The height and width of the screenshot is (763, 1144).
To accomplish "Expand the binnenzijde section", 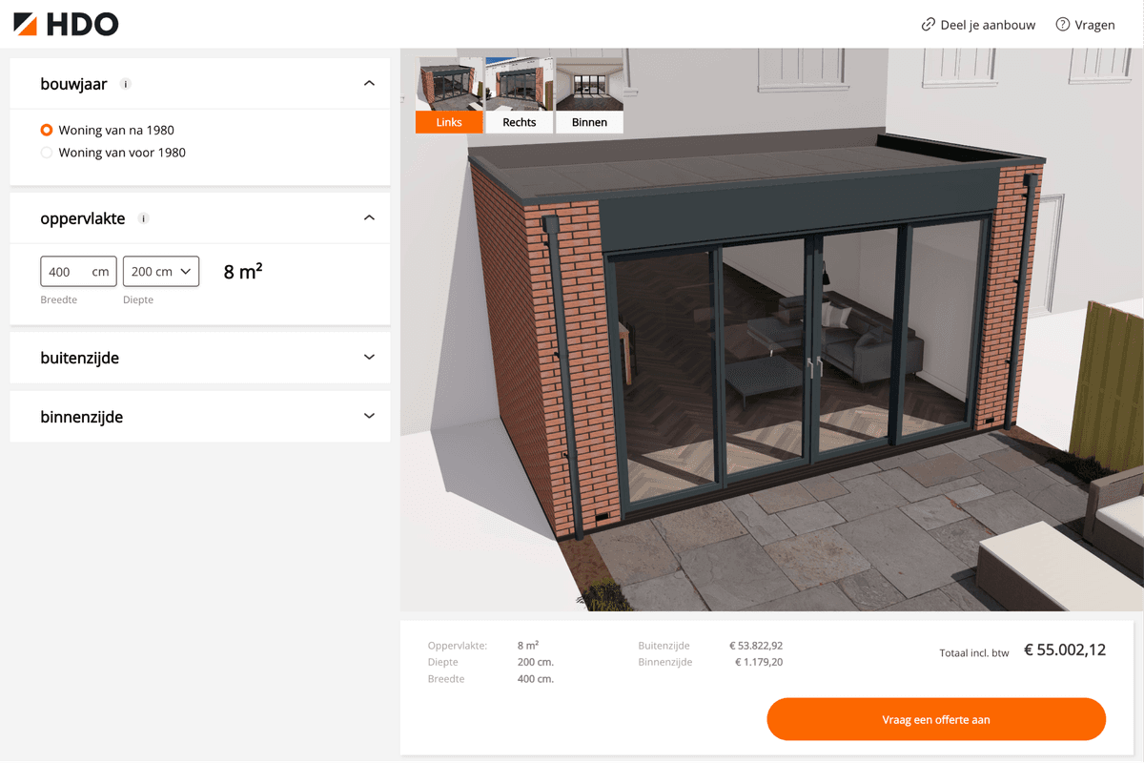I will pos(369,417).
